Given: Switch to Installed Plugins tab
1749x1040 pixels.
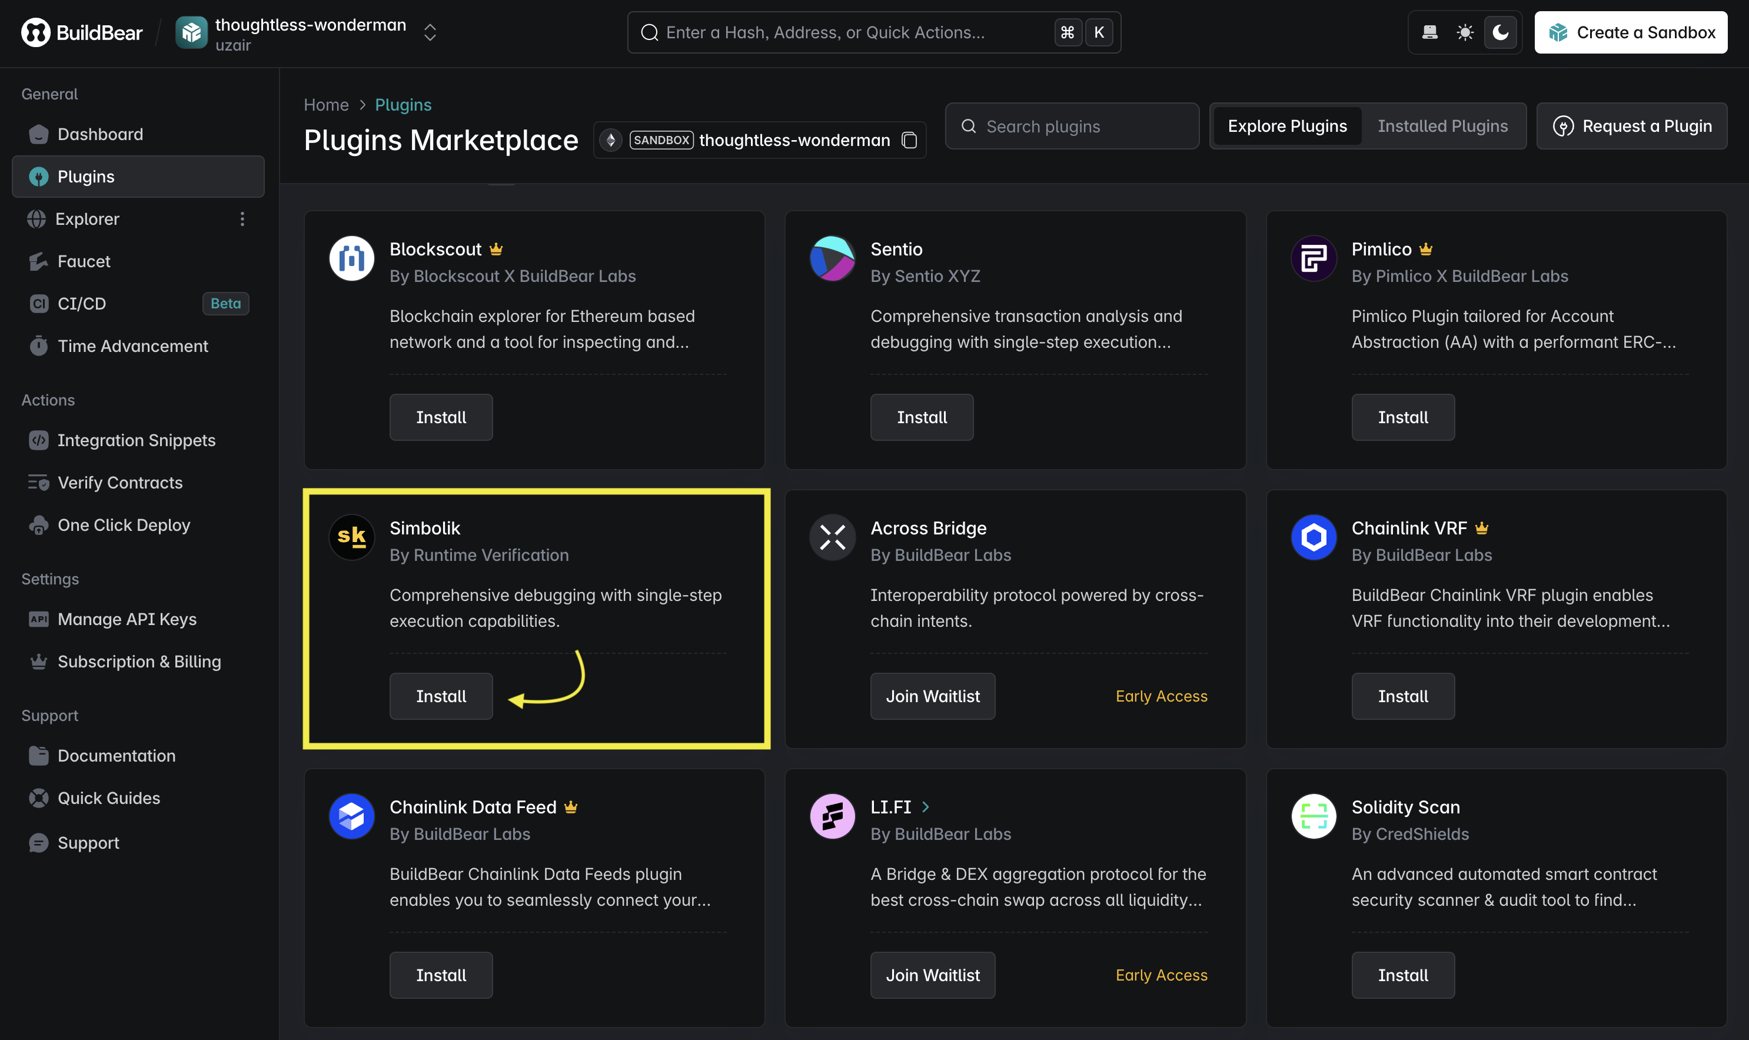Looking at the screenshot, I should 1443,126.
